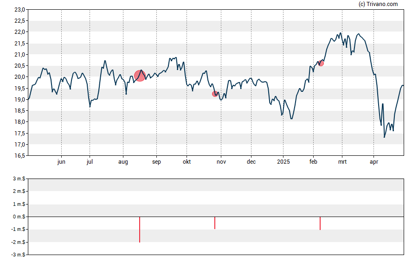
Task: Click the 'jun' month label
Action: click(x=61, y=162)
